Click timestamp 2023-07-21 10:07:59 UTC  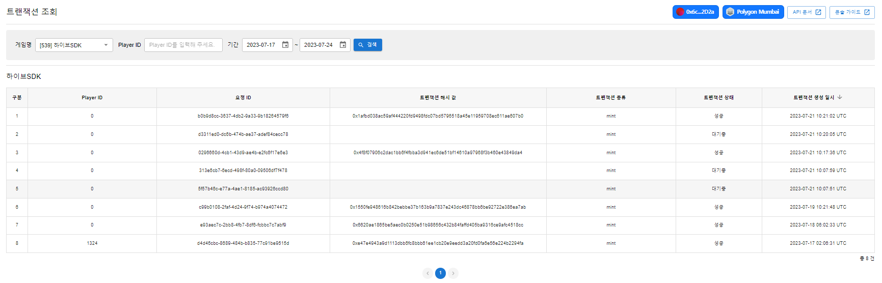click(818, 171)
